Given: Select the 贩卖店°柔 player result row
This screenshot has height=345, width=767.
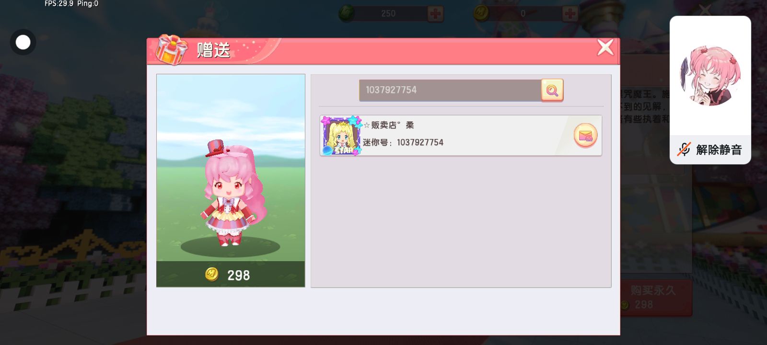Looking at the screenshot, I should point(461,136).
